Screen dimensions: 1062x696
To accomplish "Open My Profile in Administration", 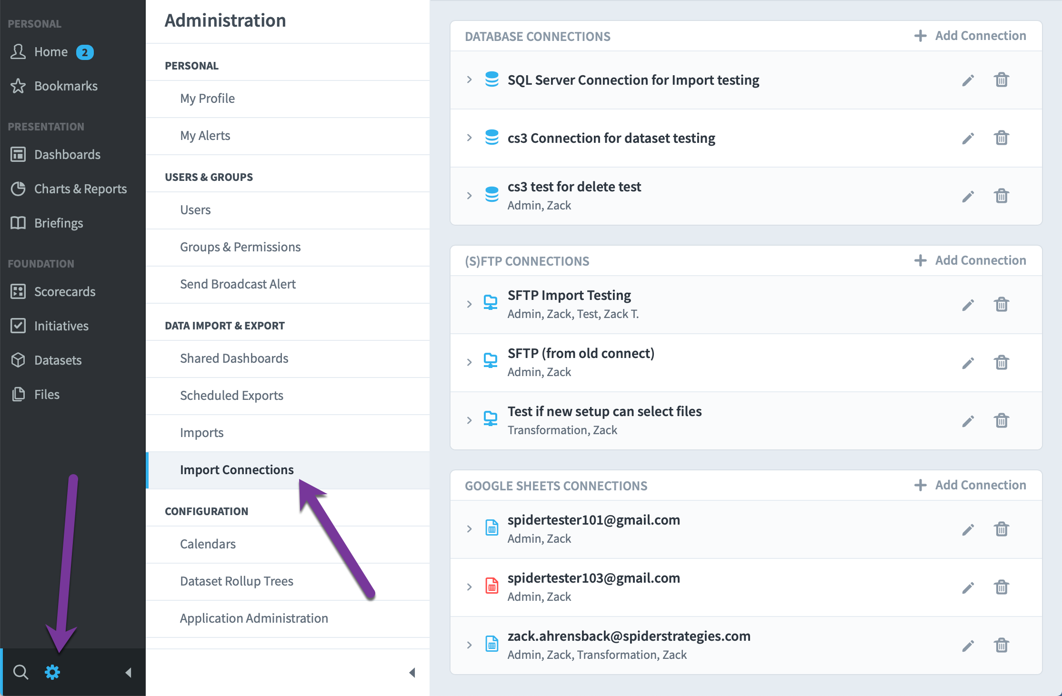I will click(288, 99).
